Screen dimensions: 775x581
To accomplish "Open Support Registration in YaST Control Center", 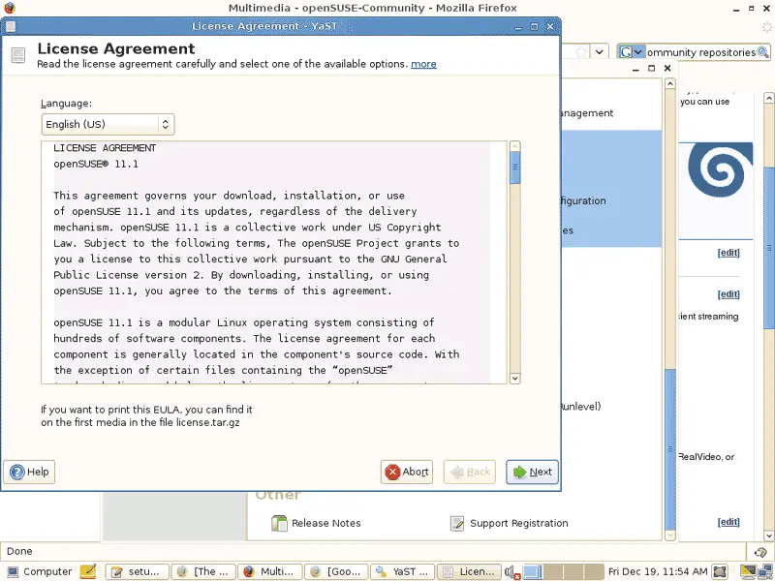I will pos(510,523).
